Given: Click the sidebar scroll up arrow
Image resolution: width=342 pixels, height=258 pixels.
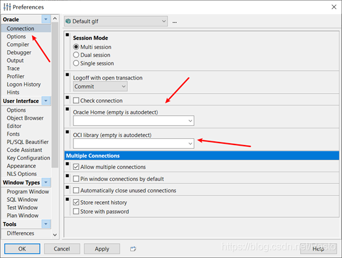Looking at the screenshot, I should 55,19.
